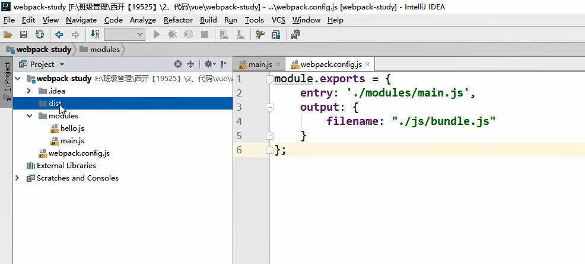
Task: Open the Code menu
Action: point(113,20)
